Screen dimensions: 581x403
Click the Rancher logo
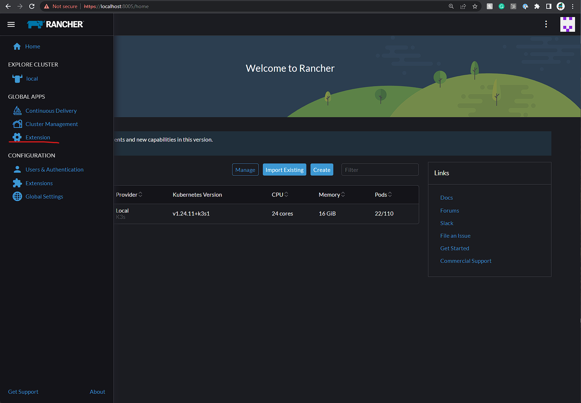tap(55, 24)
